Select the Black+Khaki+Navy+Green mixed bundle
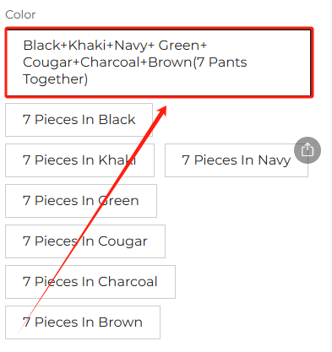This screenshot has width=332, height=352. (159, 62)
